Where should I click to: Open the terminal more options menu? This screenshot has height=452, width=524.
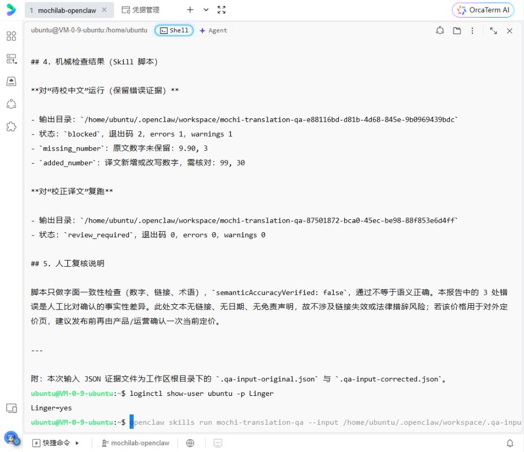[x=472, y=31]
